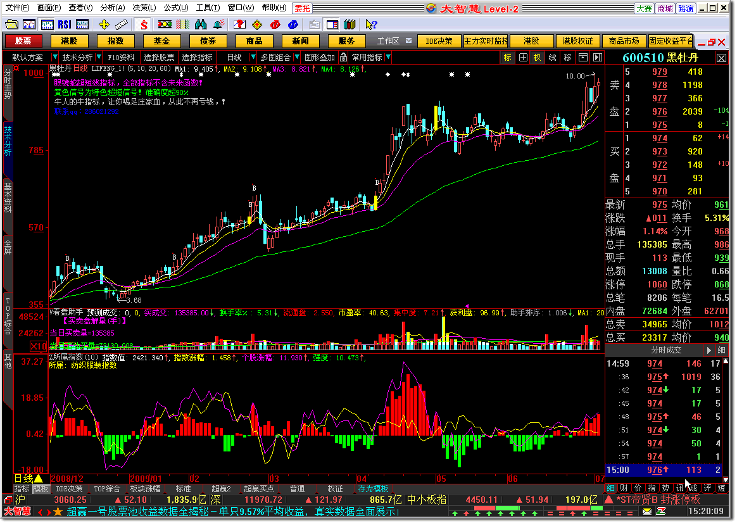Click 选择股票 in toolbar
The height and width of the screenshot is (523, 737).
pyautogui.click(x=159, y=58)
